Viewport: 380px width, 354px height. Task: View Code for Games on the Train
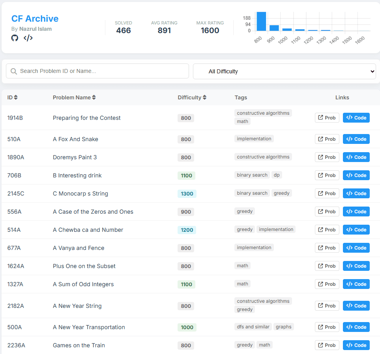(356, 345)
